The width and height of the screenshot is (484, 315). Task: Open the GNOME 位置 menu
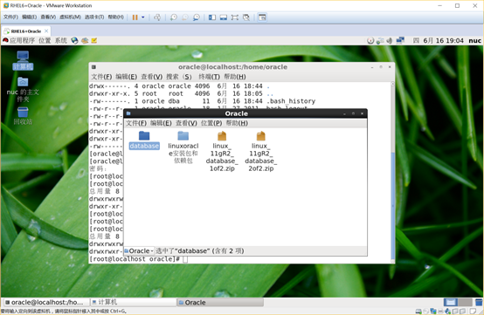pyautogui.click(x=45, y=40)
